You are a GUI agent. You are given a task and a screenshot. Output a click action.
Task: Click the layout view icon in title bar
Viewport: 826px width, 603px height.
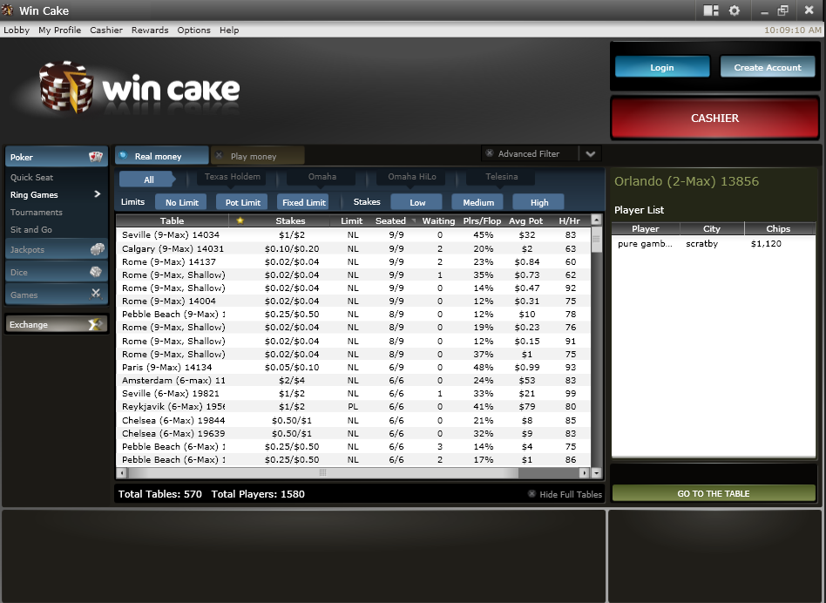click(x=711, y=10)
